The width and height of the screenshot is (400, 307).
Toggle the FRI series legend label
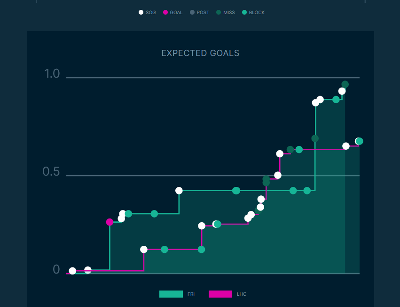pos(191,294)
